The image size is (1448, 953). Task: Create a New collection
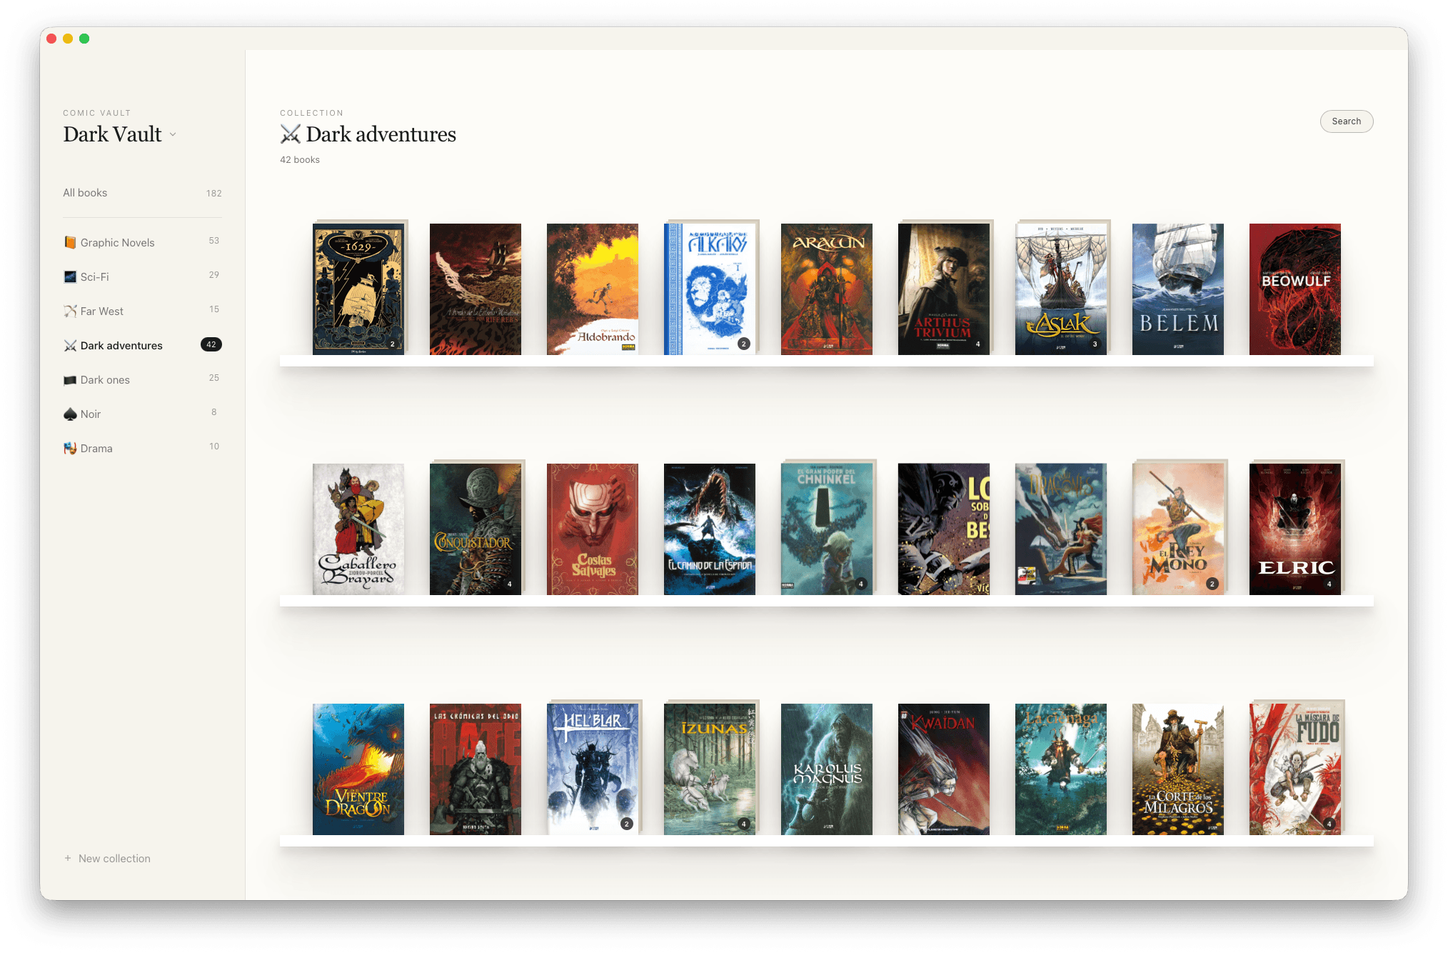[107, 859]
